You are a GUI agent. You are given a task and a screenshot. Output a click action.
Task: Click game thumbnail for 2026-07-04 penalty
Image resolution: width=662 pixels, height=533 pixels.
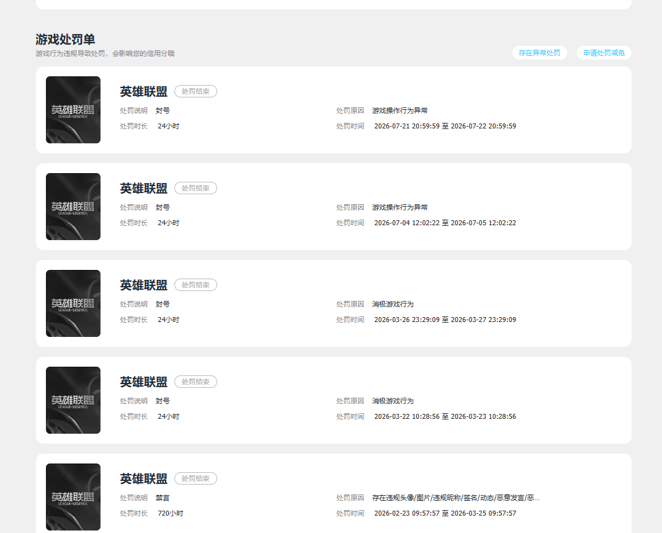click(73, 207)
